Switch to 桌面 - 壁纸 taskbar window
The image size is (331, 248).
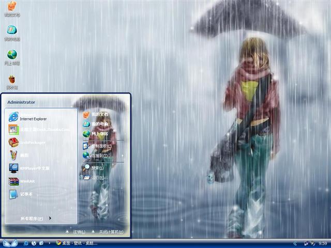point(77,243)
